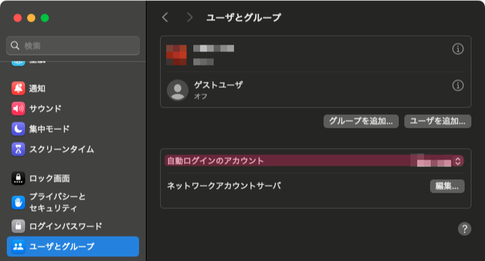Select ユーザとグループ in sidebar
Viewport: 485px width, 261px height.
73,247
